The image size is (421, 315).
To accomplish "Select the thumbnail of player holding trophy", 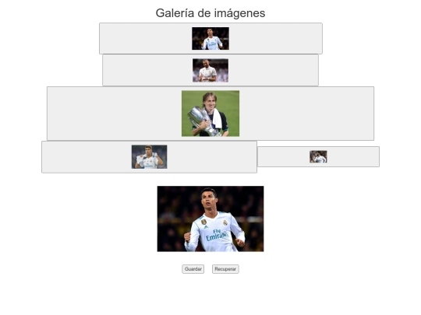I will (210, 114).
